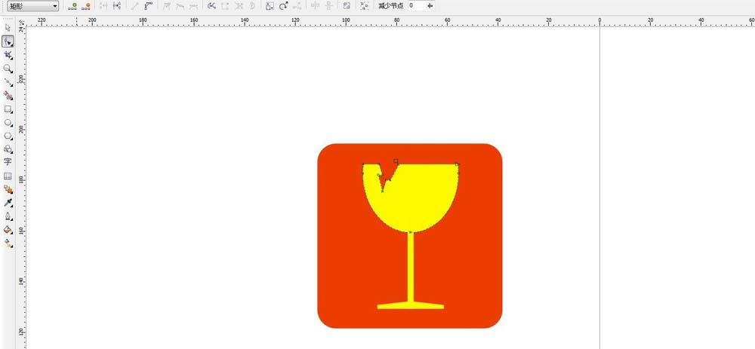The height and width of the screenshot is (349, 755).
Task: Select the Table tool
Action: (x=8, y=176)
